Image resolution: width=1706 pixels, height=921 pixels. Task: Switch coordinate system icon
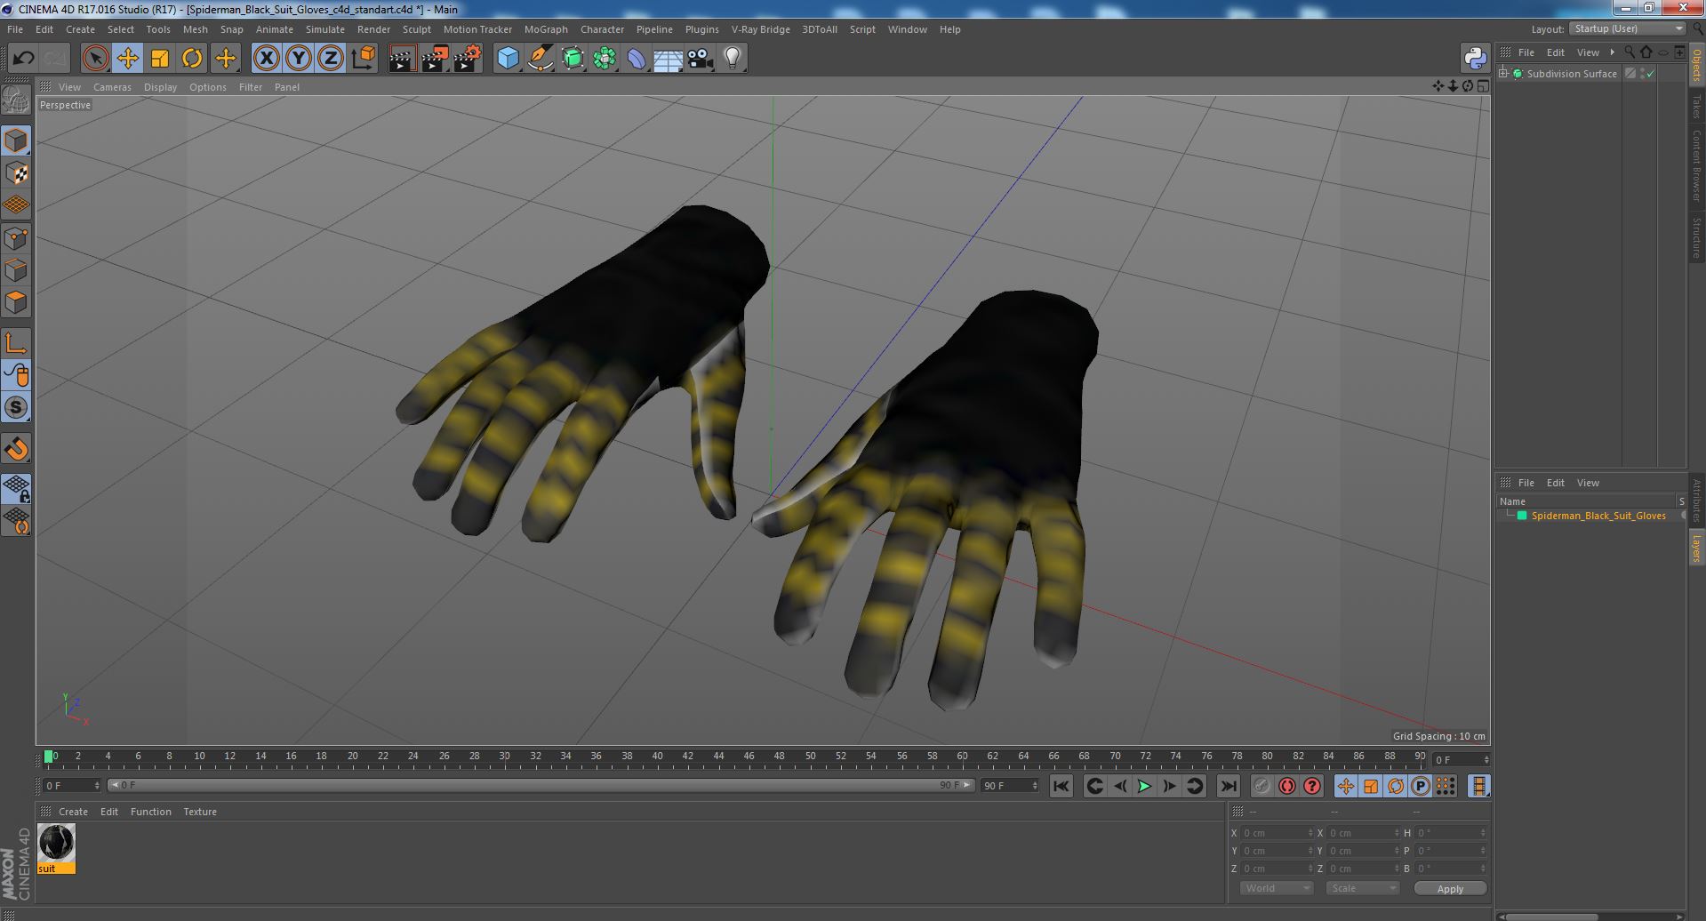click(364, 59)
